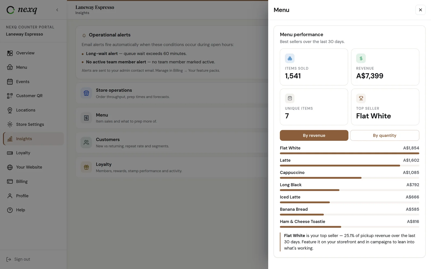Click the nexq logo icon

point(11,10)
